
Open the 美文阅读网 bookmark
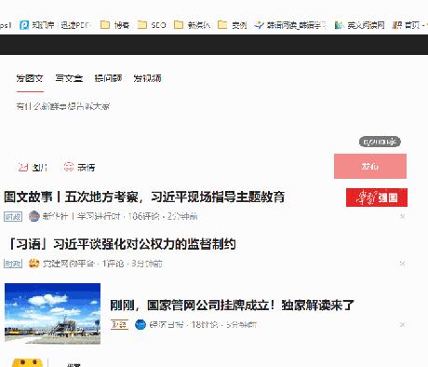360,25
